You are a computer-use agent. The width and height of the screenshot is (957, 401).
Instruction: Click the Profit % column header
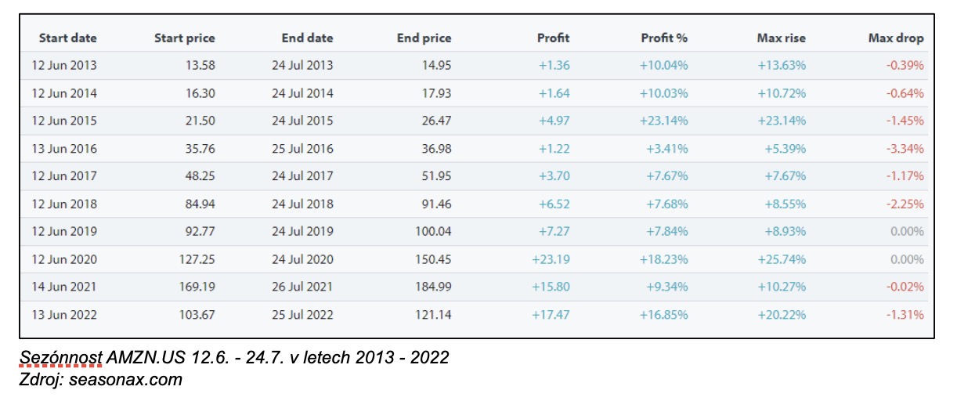(664, 38)
